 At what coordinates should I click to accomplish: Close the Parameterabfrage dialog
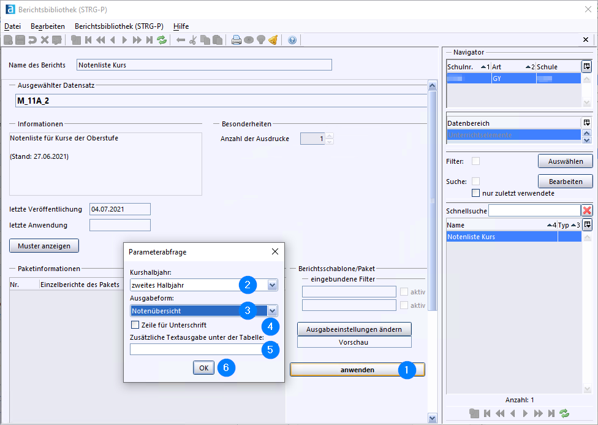click(x=275, y=251)
